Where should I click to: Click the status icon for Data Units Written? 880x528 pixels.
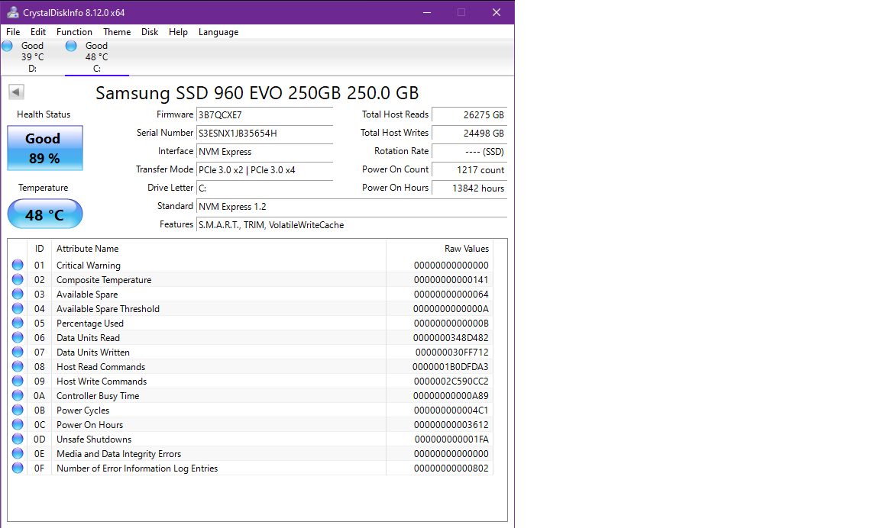(18, 352)
